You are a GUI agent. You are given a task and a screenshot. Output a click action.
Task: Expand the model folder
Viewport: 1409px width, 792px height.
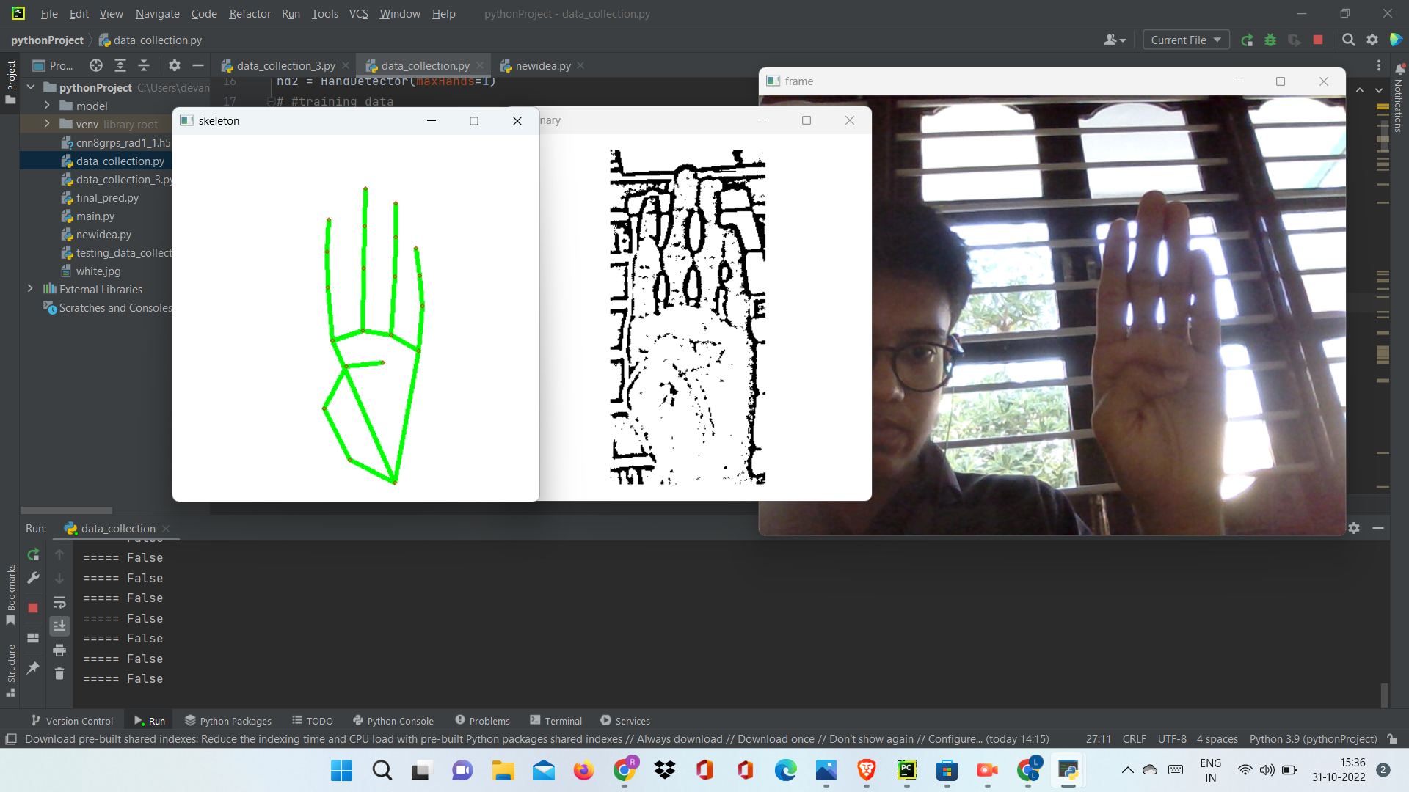pyautogui.click(x=47, y=106)
